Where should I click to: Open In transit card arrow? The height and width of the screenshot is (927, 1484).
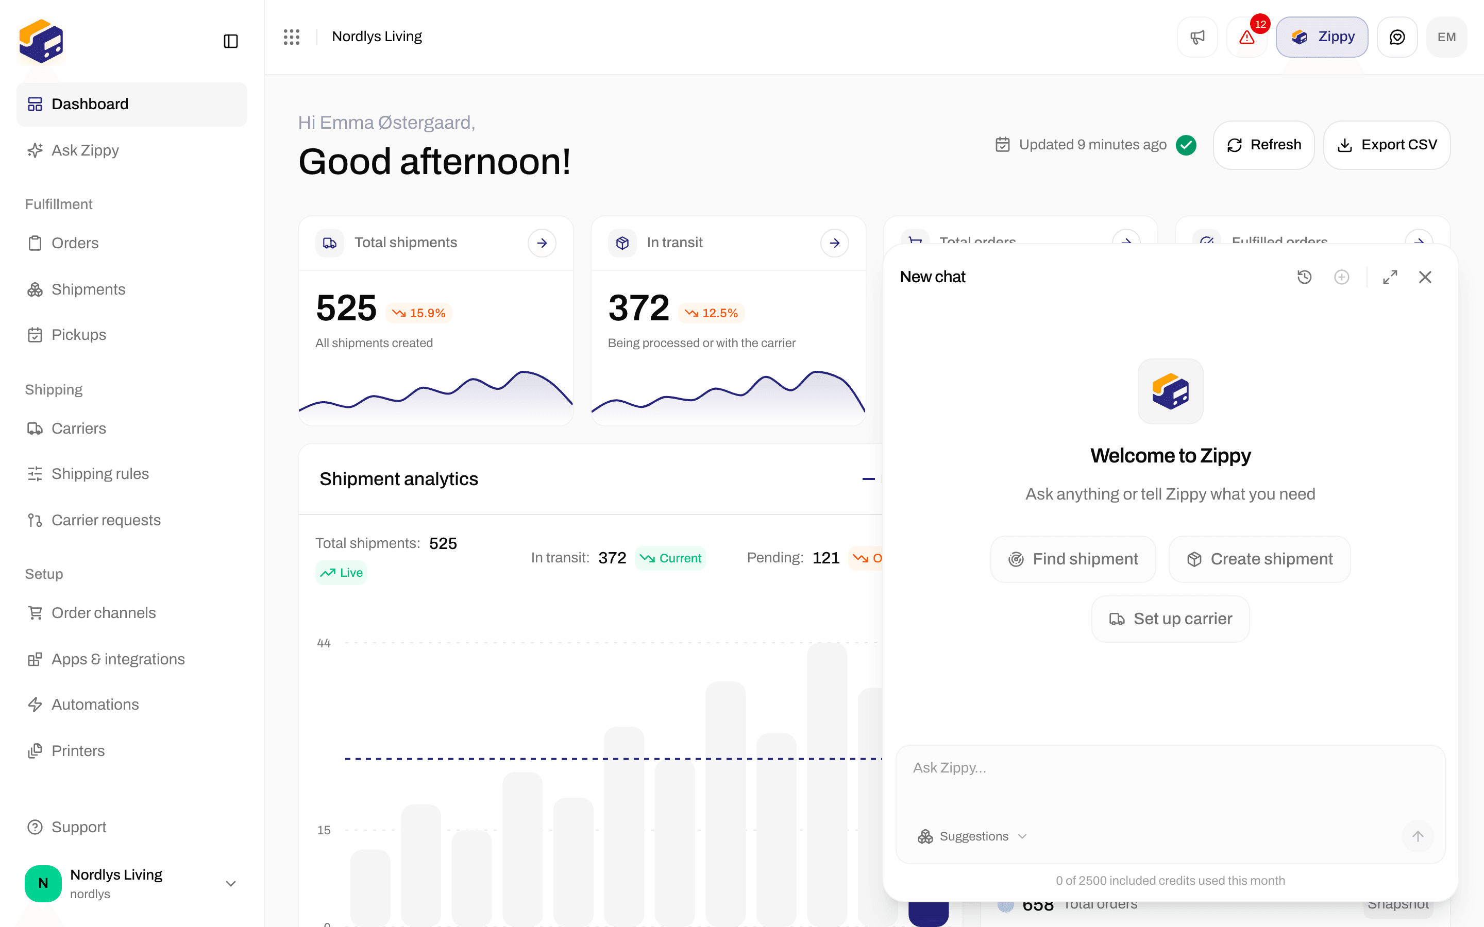click(835, 244)
